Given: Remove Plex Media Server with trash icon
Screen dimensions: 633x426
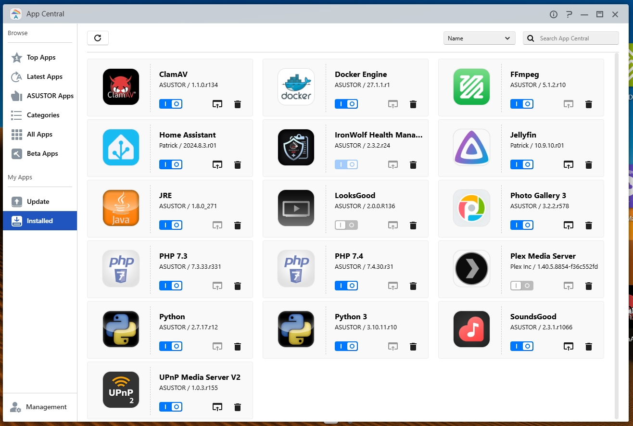Looking at the screenshot, I should 588,286.
